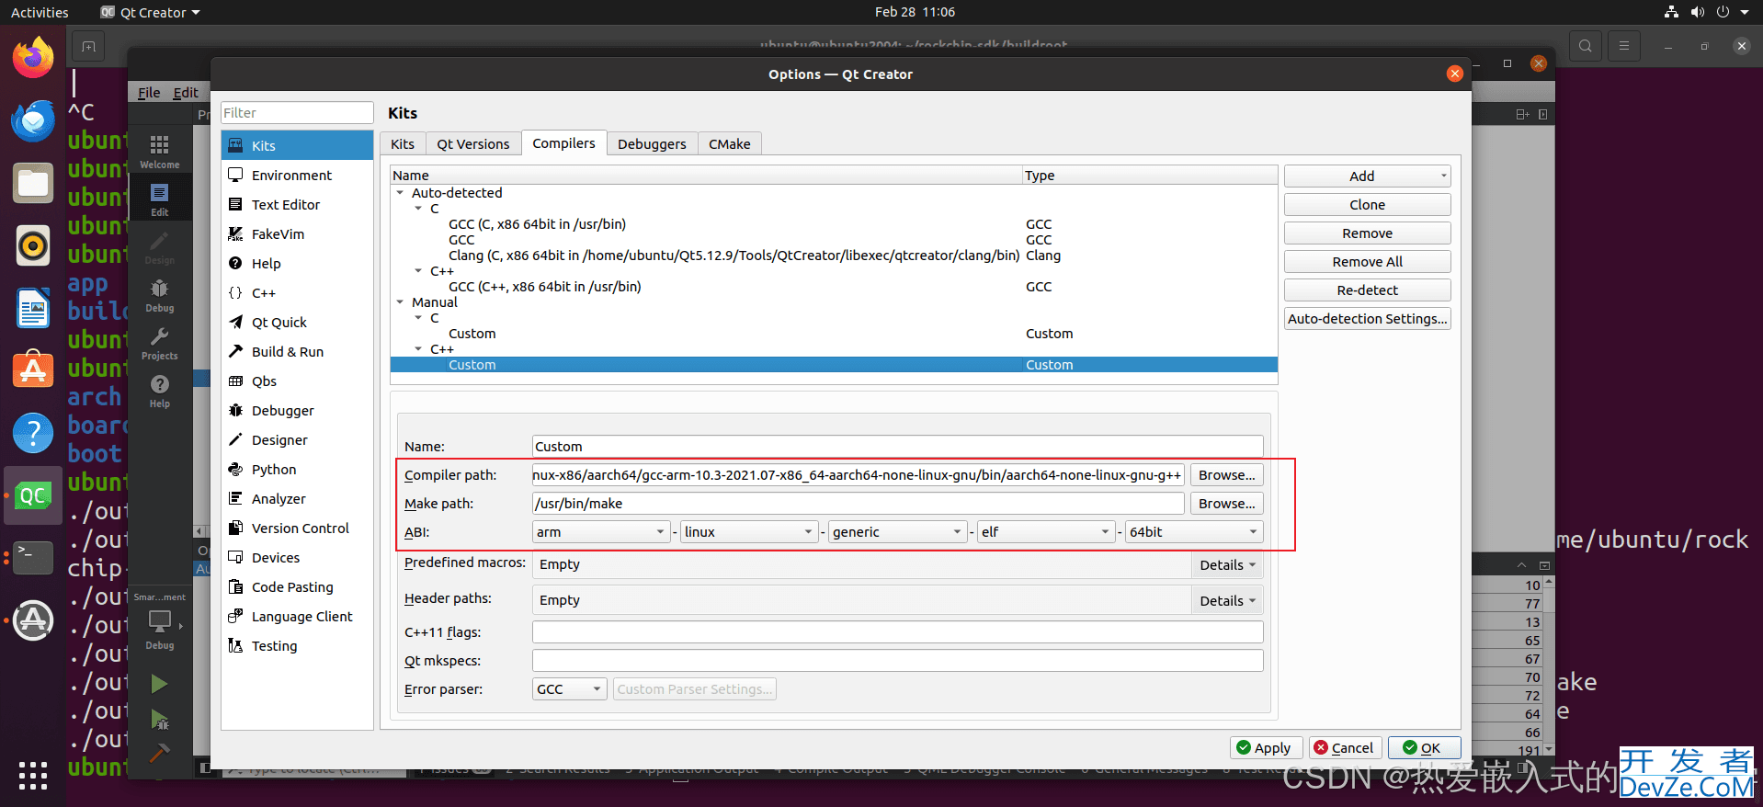Switch to Edit mode in Qt Creator

[x=160, y=199]
